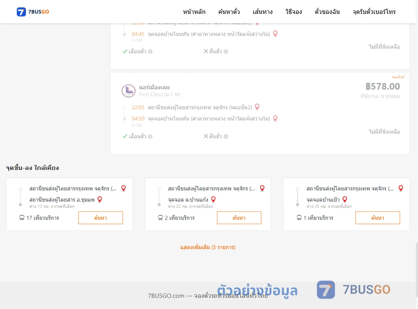Open the ค้นหาตั๋ว menu item
This screenshot has width=418, height=309.
point(229,12)
